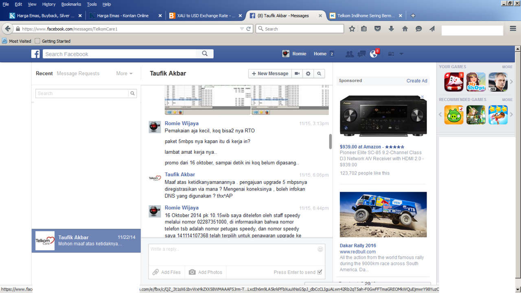Reload the page with refresh icon

pos(248,29)
